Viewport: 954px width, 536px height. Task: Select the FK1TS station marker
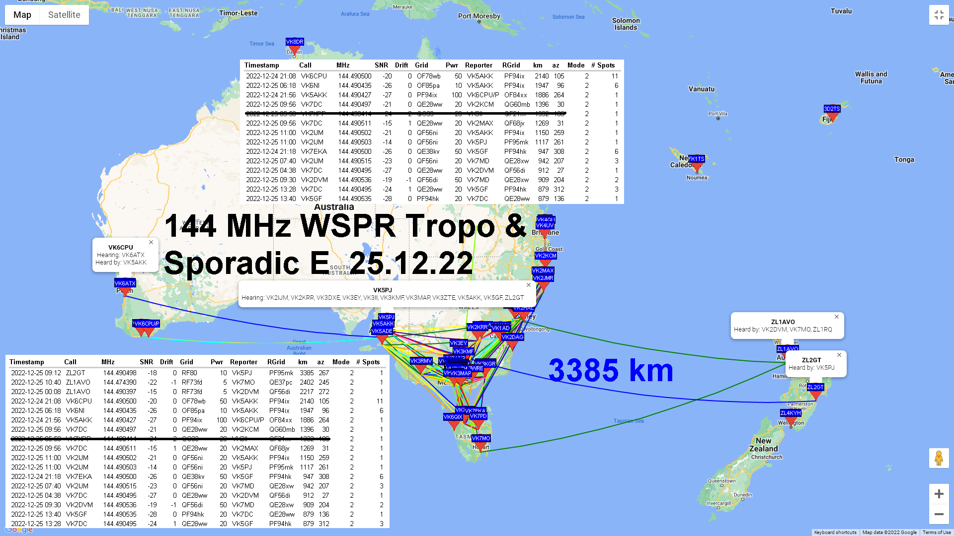click(x=696, y=159)
